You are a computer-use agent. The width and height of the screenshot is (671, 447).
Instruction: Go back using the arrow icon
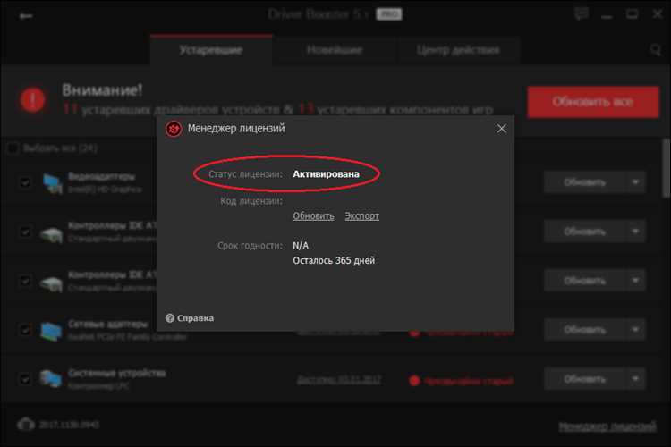click(x=26, y=16)
